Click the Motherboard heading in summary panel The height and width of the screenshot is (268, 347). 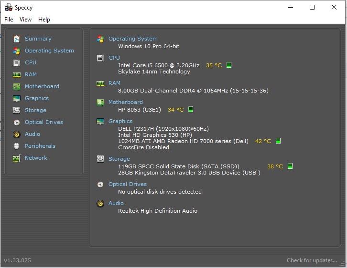(x=125, y=102)
